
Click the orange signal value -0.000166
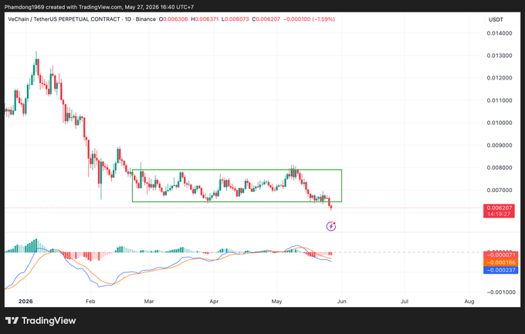501,262
